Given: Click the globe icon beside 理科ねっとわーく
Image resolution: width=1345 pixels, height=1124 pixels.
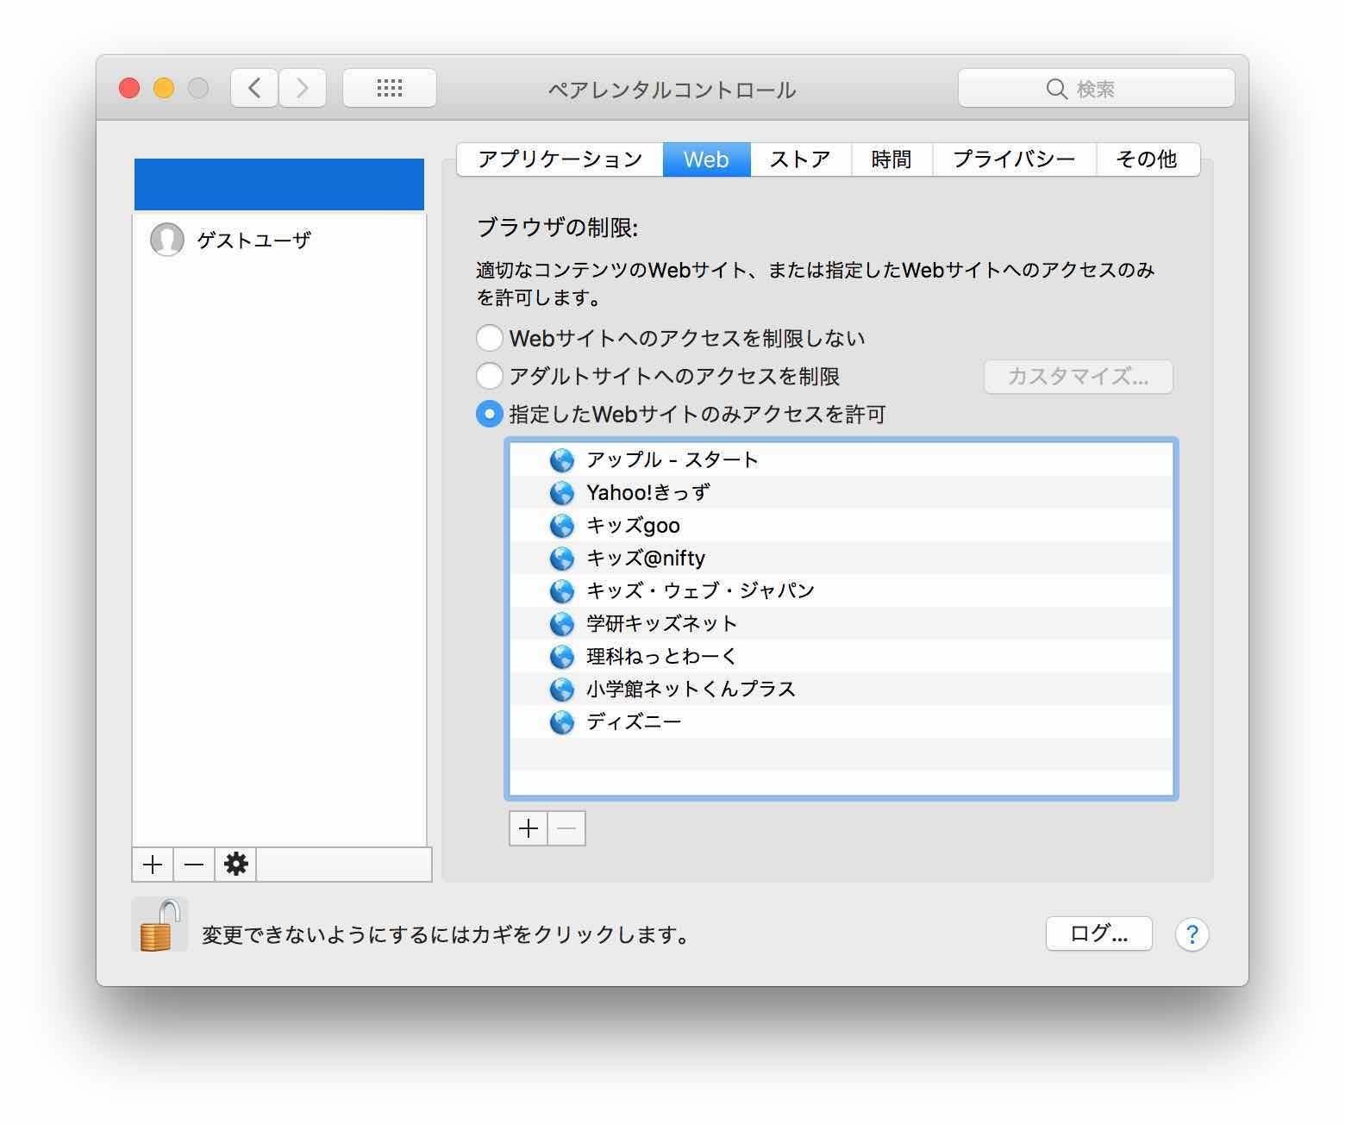Looking at the screenshot, I should [561, 657].
